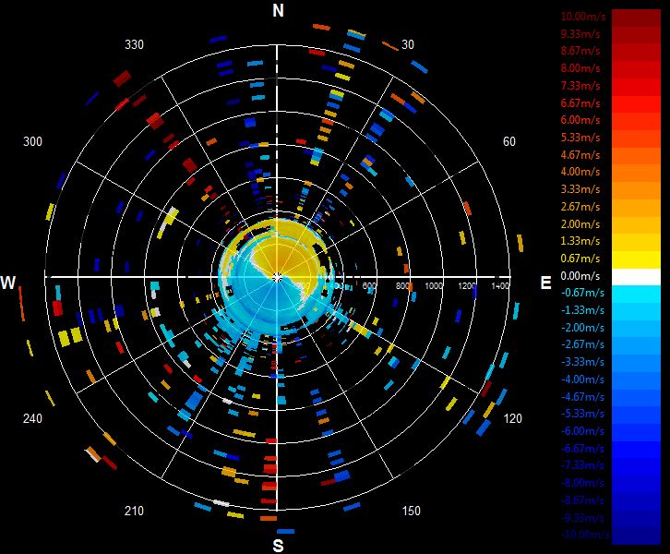Click the 9.33m/s legend value
Viewport: 670px width, 554px height.
580,34
